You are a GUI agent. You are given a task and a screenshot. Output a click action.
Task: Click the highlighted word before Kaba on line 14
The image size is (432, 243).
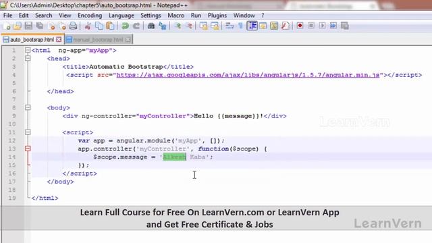click(x=174, y=157)
